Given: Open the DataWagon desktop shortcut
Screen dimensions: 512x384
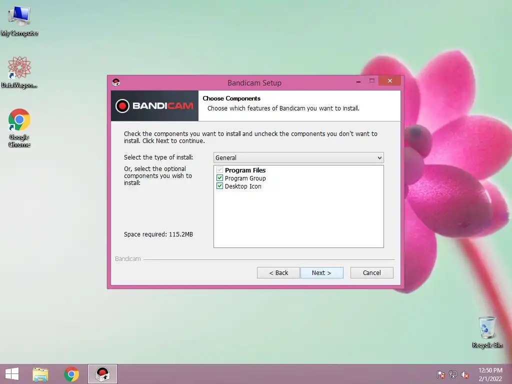Looking at the screenshot, I should [x=19, y=72].
